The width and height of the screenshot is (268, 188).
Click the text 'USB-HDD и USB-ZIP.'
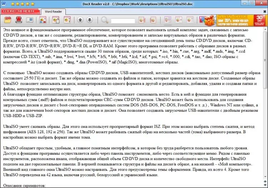click(x=23, y=116)
